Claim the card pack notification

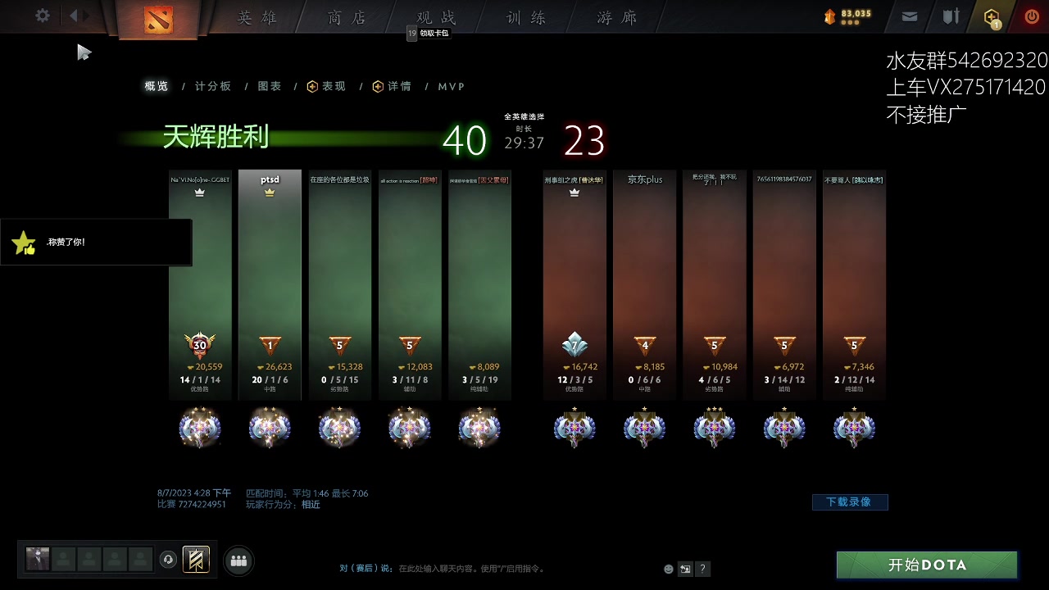(x=429, y=33)
